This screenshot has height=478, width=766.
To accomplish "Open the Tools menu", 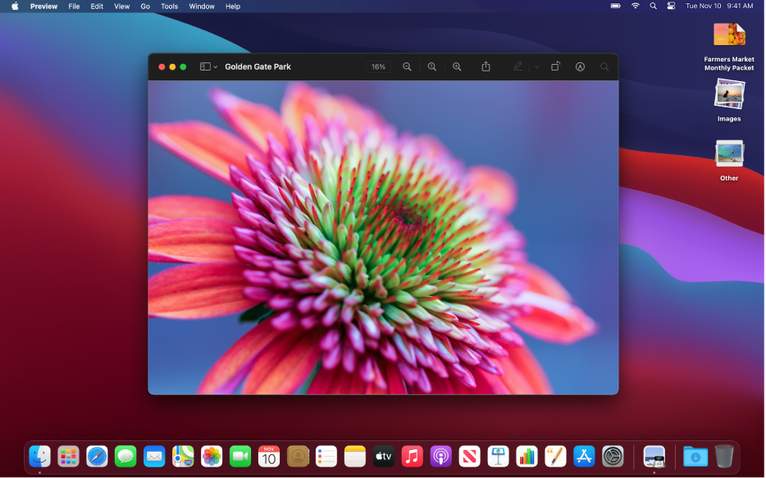I will [x=169, y=6].
